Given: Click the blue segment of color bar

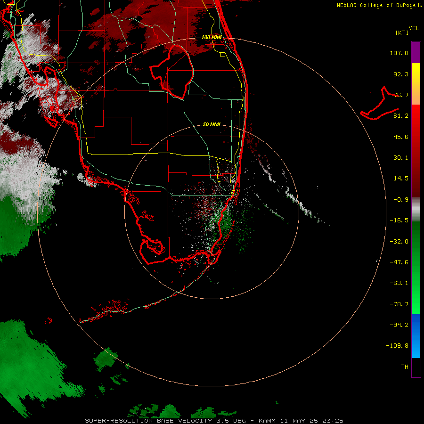Looking at the screenshot, I should click(x=416, y=336).
